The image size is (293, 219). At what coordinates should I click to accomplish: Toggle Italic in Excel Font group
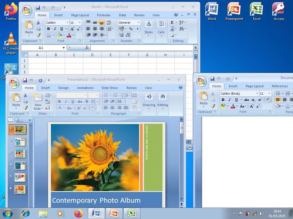pos(55,29)
